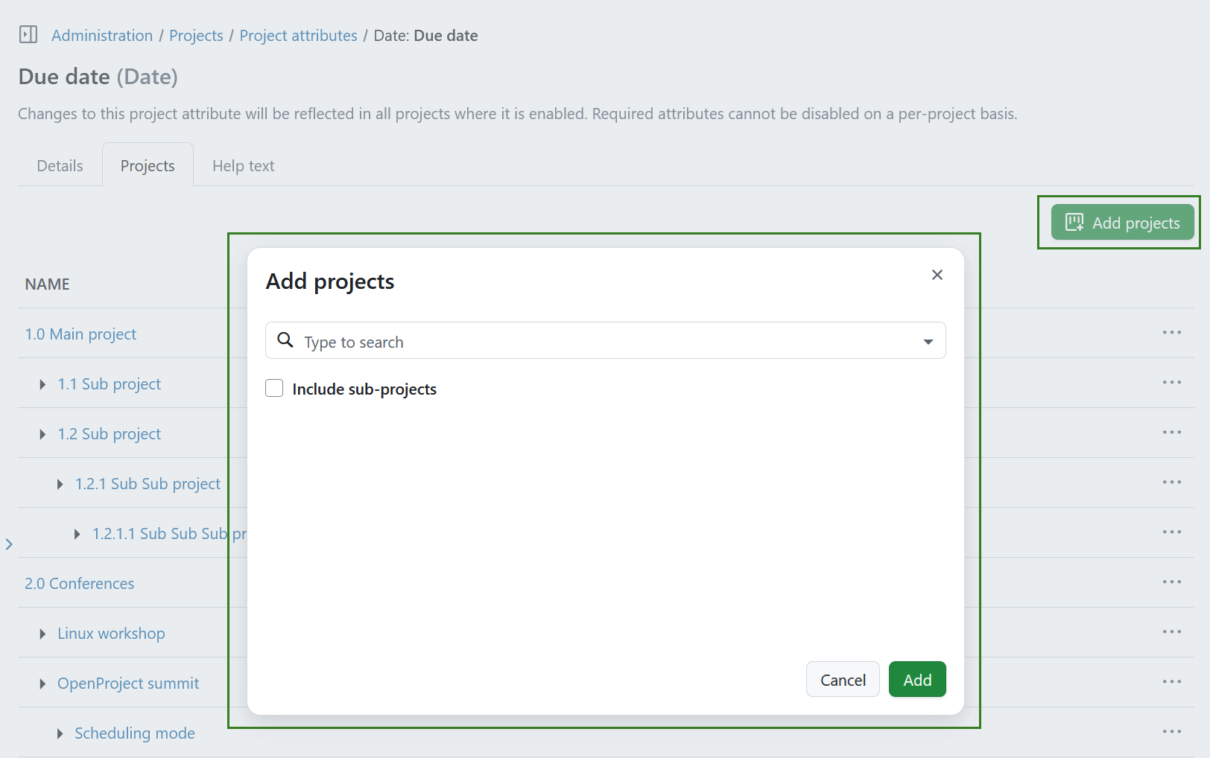The width and height of the screenshot is (1210, 758).
Task: Click the search magnifier icon in the dialog
Action: click(285, 340)
